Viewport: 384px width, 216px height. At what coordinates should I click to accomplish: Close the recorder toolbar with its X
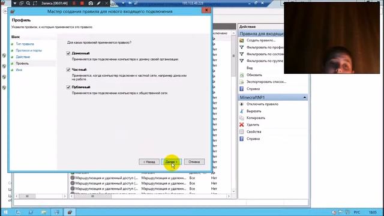pos(107,3)
